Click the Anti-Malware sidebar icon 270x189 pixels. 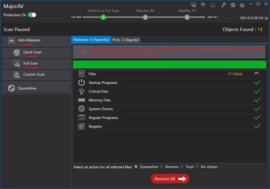tap(11, 41)
